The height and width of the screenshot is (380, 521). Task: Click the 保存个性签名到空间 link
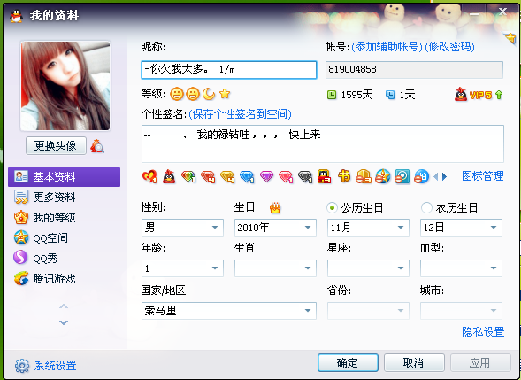click(240, 114)
